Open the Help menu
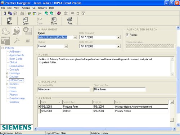The height and width of the screenshot is (135, 180). [x=51, y=8]
